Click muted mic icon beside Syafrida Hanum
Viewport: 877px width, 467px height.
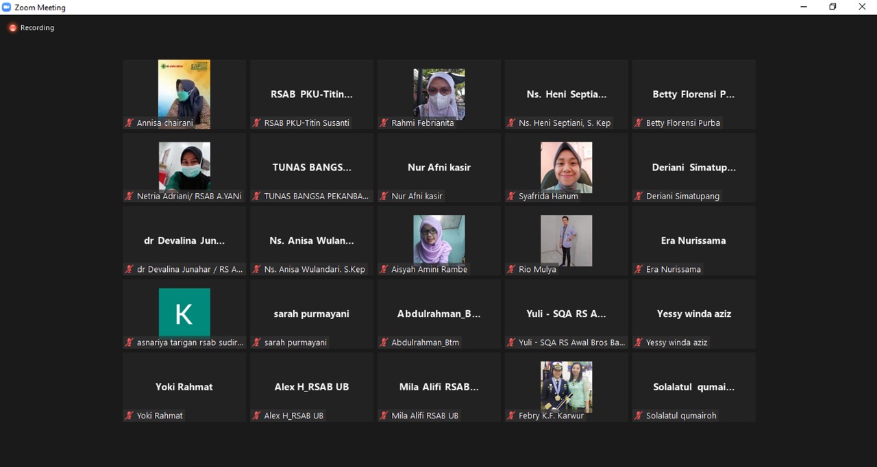pyautogui.click(x=511, y=196)
